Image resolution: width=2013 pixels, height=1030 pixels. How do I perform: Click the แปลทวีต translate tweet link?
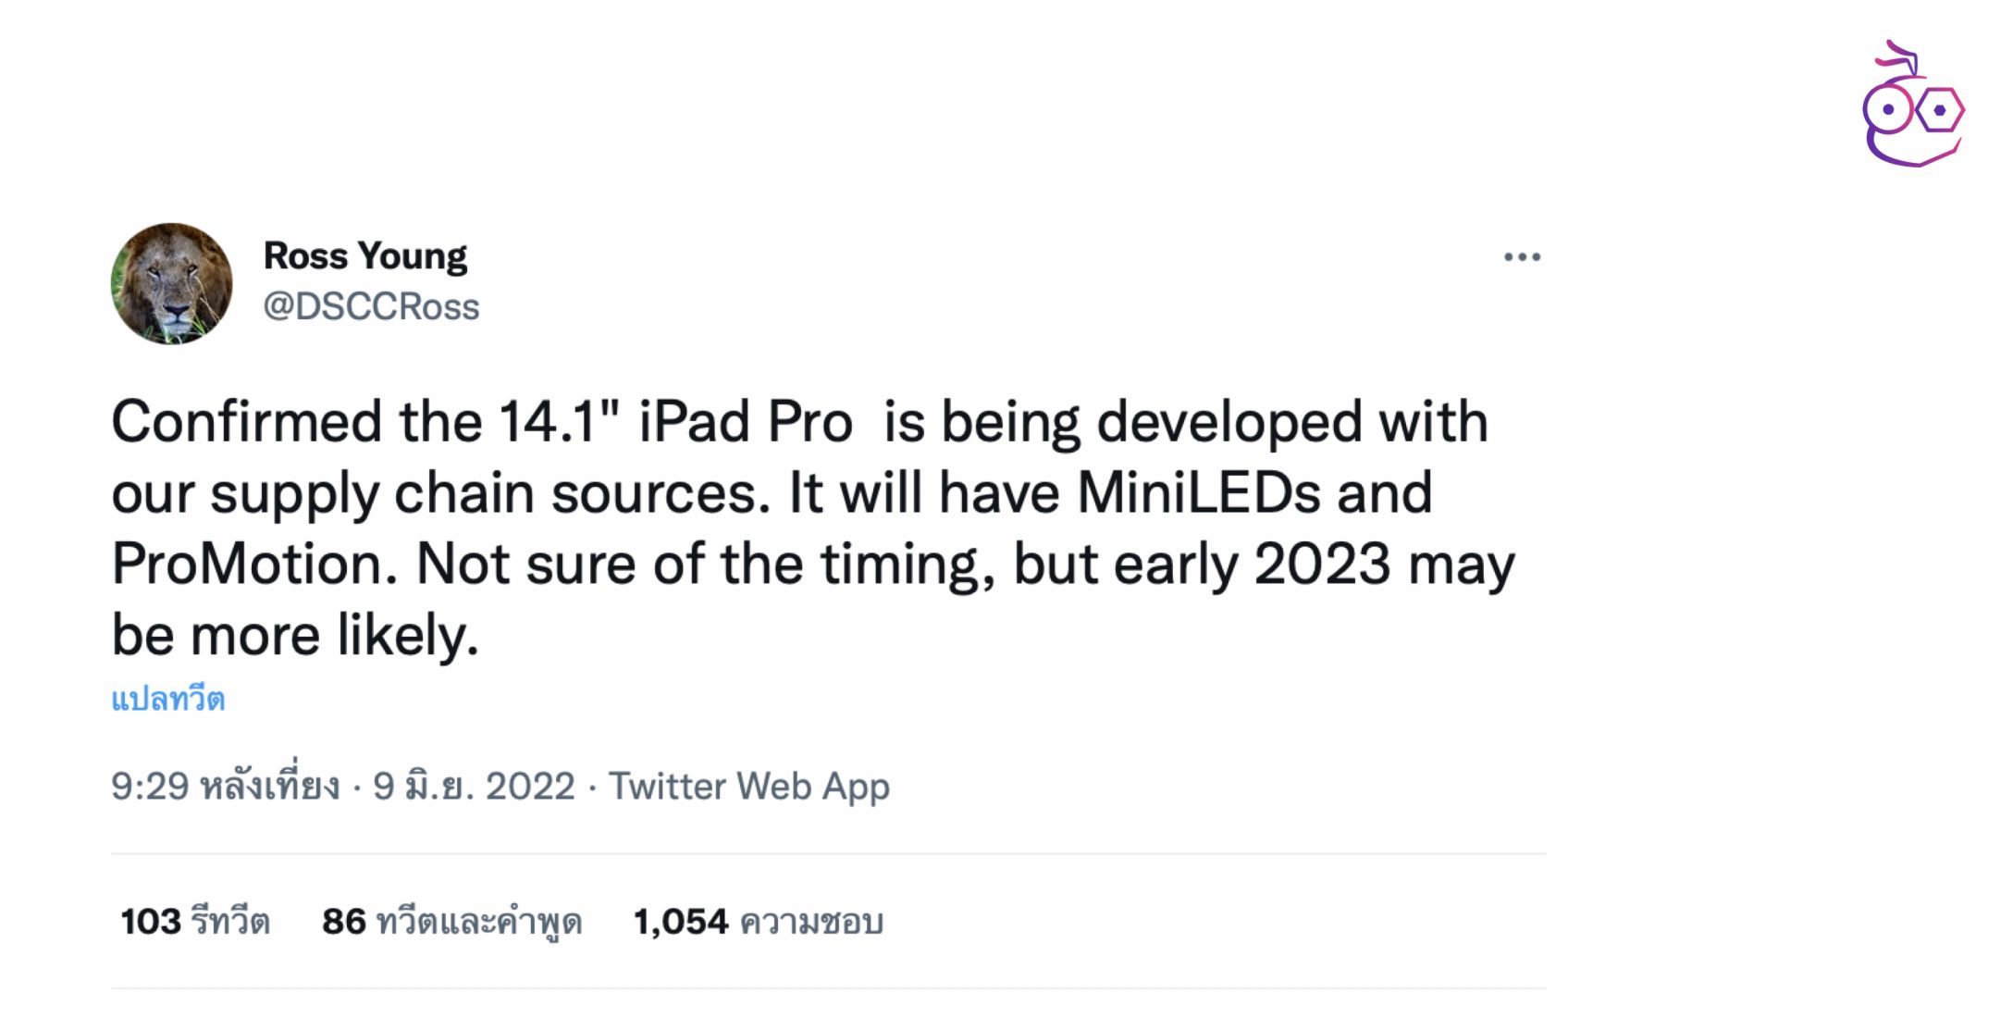click(168, 699)
